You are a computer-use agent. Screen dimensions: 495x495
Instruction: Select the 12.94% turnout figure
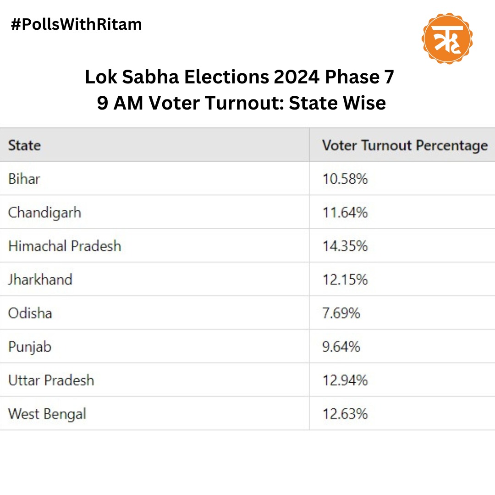[345, 380]
